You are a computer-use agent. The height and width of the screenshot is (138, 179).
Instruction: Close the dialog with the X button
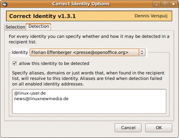pos(173,4)
